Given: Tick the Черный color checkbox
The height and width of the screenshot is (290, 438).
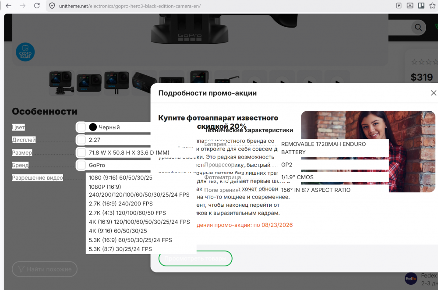Looking at the screenshot, I should pyautogui.click(x=81, y=127).
